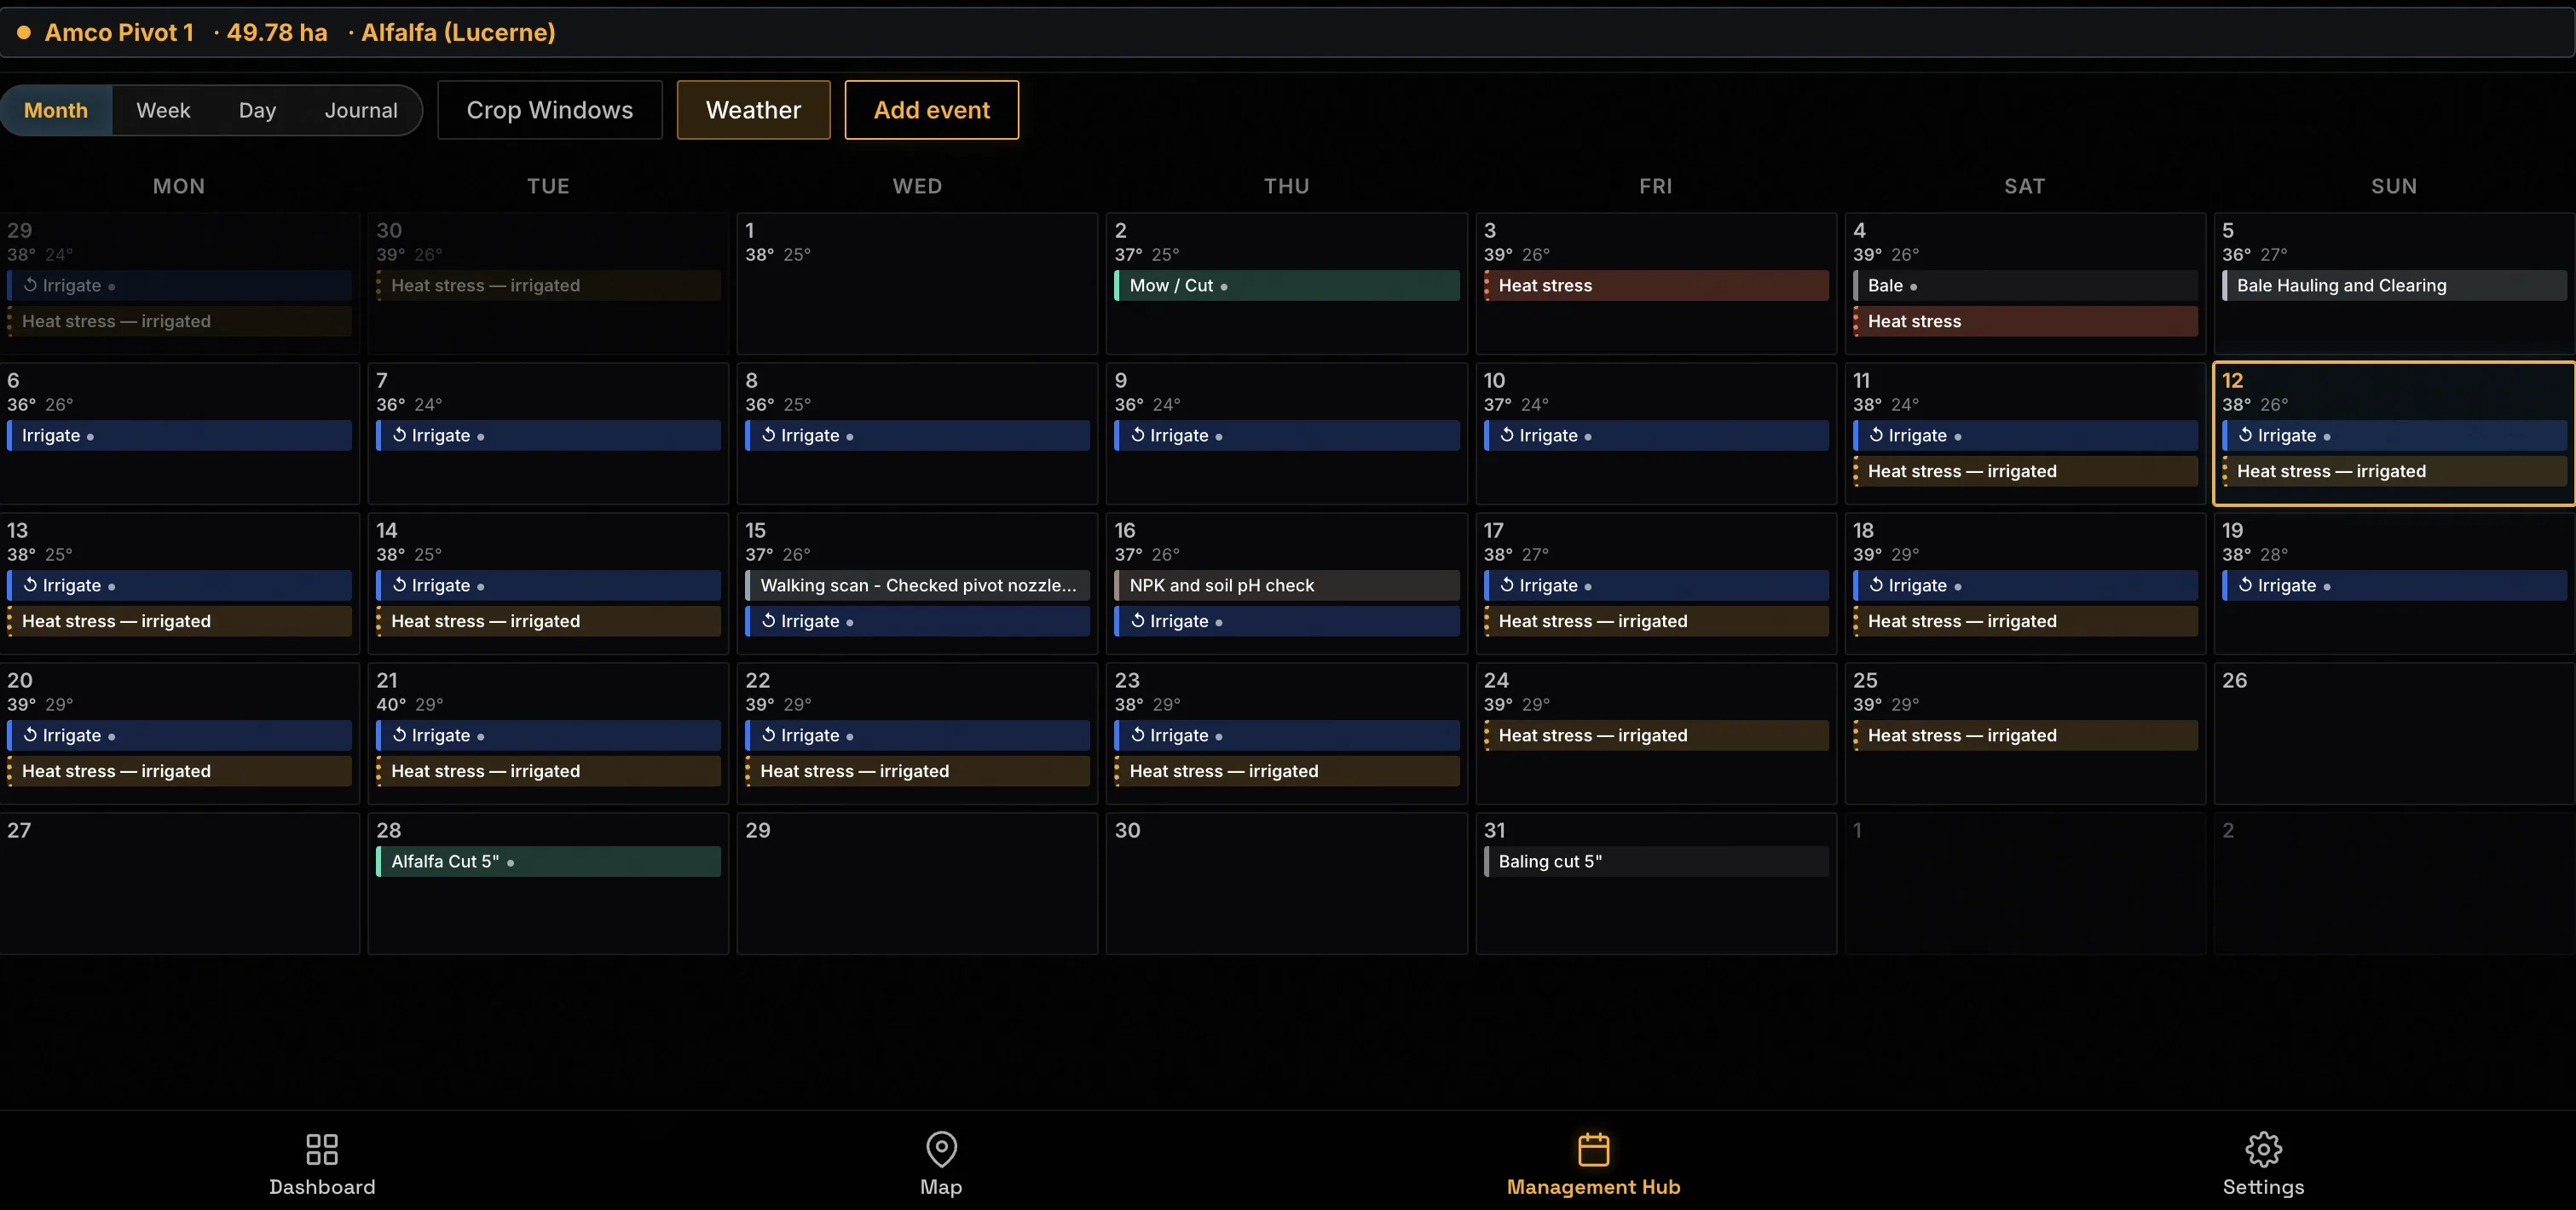2576x1210 pixels.
Task: Click the orange status dot beside Amco Pivot 1
Action: click(x=24, y=32)
